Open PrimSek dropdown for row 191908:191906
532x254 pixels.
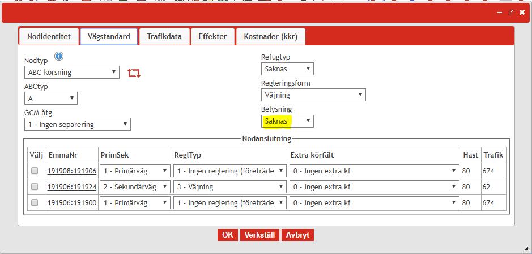click(x=135, y=171)
